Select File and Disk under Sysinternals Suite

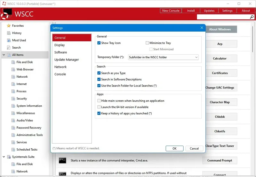coord(25,164)
